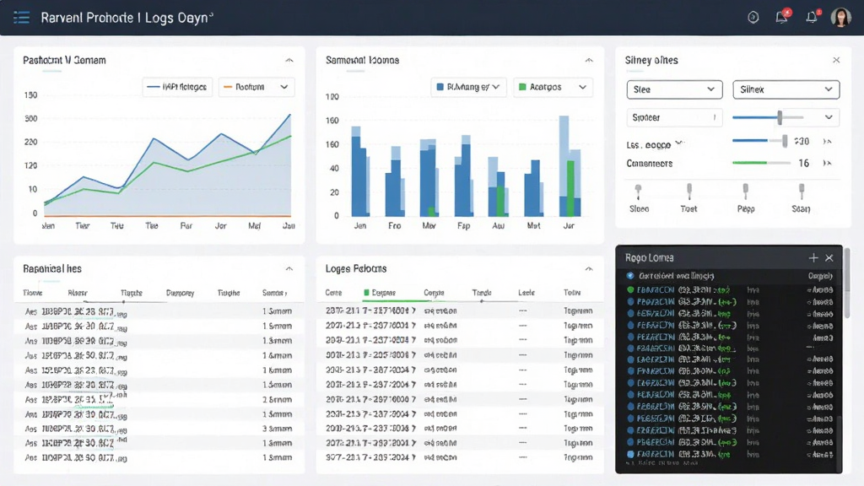Click the Pepp pin icon
Image resolution: width=864 pixels, height=486 pixels.
(746, 192)
